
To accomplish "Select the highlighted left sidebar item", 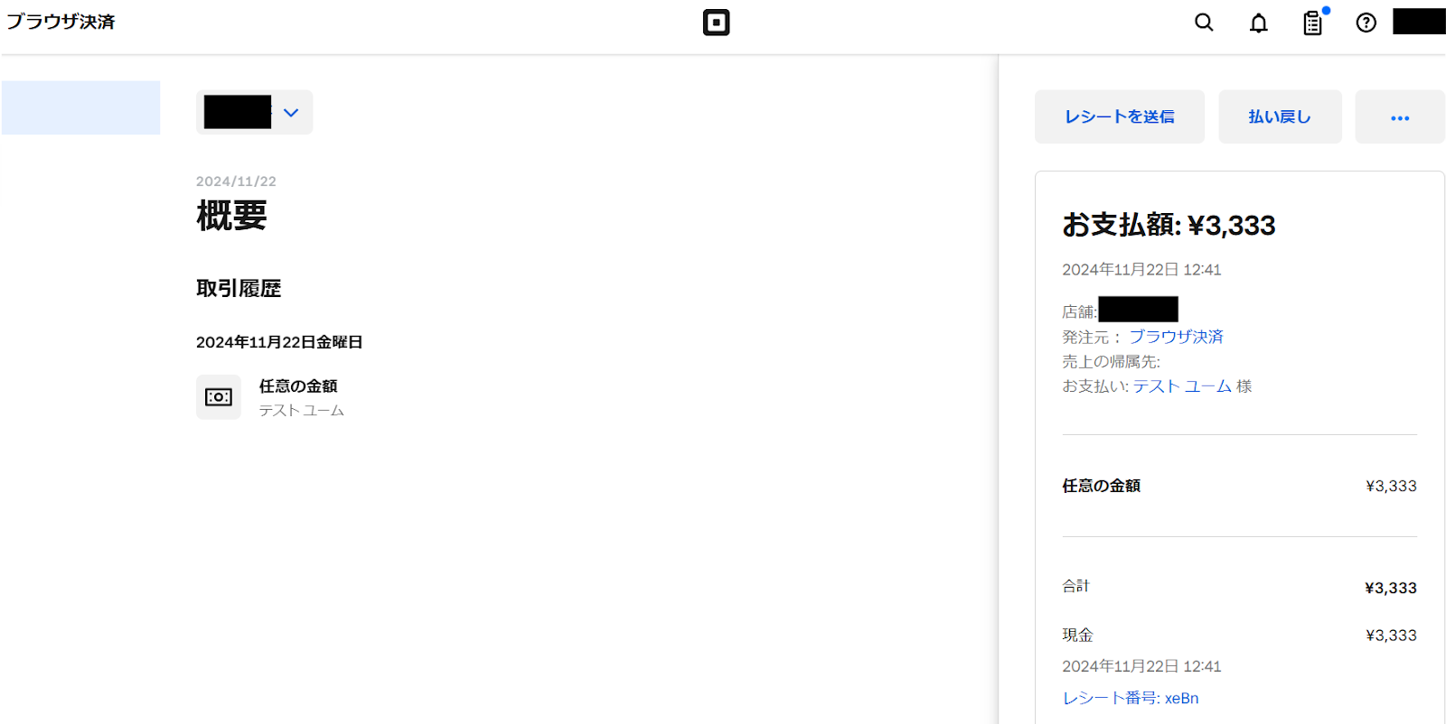I will pyautogui.click(x=80, y=107).
